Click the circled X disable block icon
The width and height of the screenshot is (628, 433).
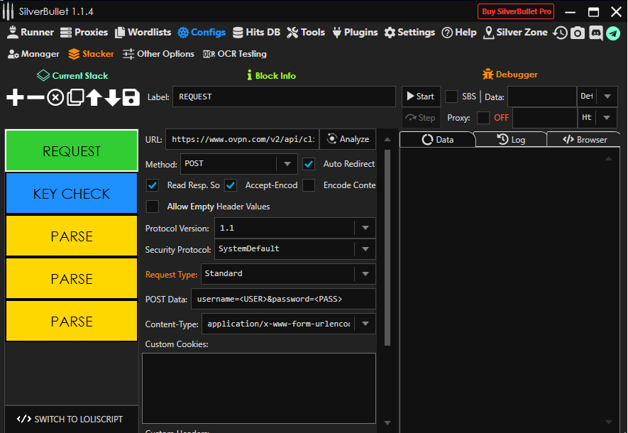pyautogui.click(x=55, y=98)
